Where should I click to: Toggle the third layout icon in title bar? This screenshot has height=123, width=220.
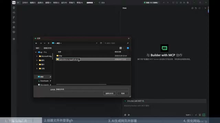[x=180, y=2]
